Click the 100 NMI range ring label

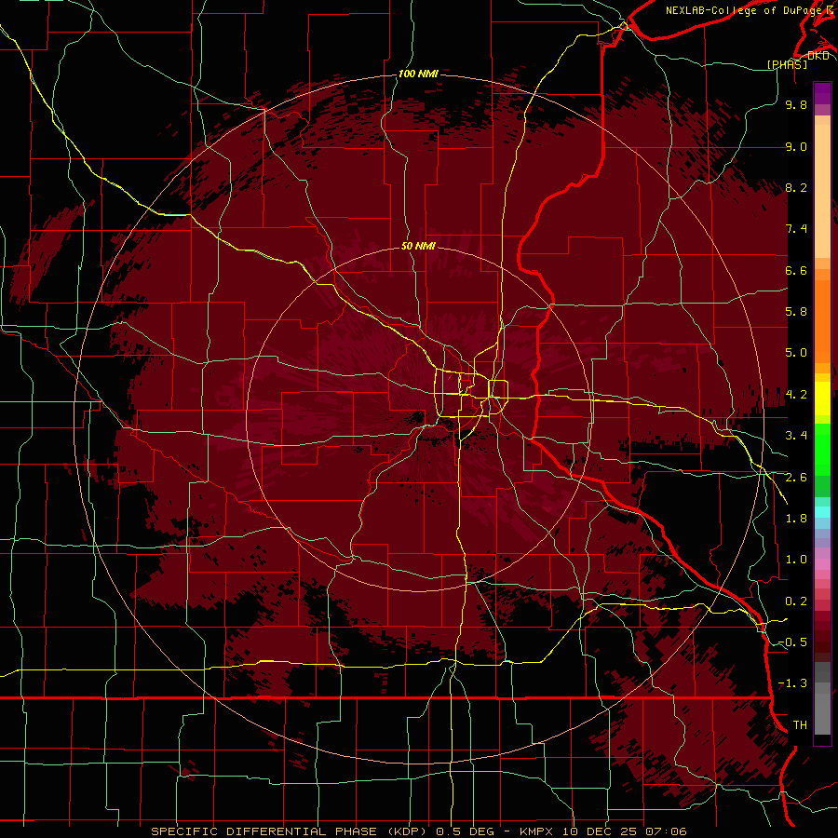(x=418, y=74)
